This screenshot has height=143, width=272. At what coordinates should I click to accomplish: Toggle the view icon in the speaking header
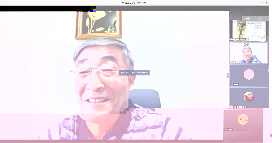coord(260,18)
